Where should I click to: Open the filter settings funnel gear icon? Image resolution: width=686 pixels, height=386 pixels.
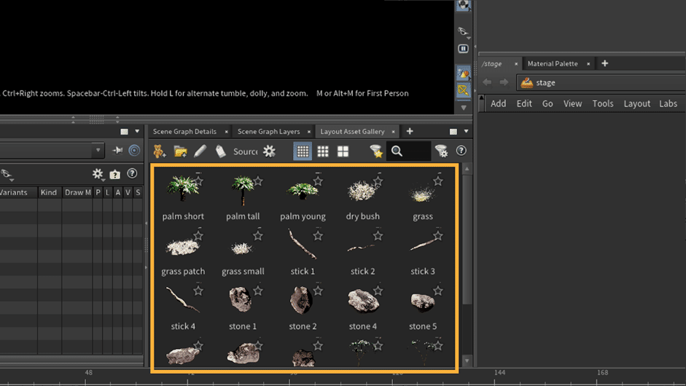click(x=441, y=151)
